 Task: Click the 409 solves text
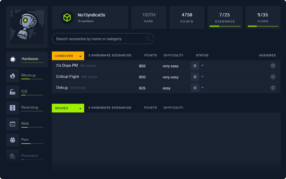tap(89, 77)
